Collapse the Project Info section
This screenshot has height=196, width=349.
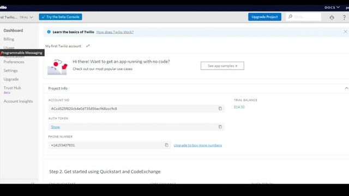346,88
